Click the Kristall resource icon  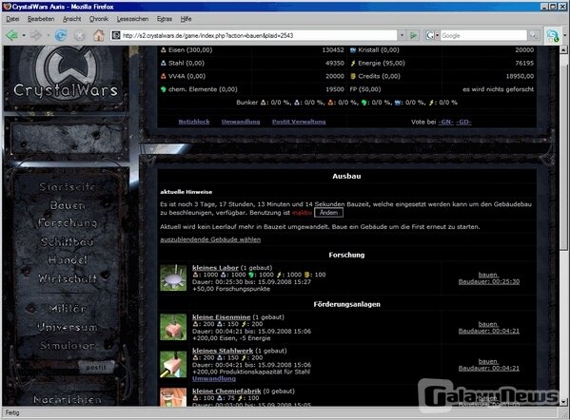pyautogui.click(x=353, y=50)
